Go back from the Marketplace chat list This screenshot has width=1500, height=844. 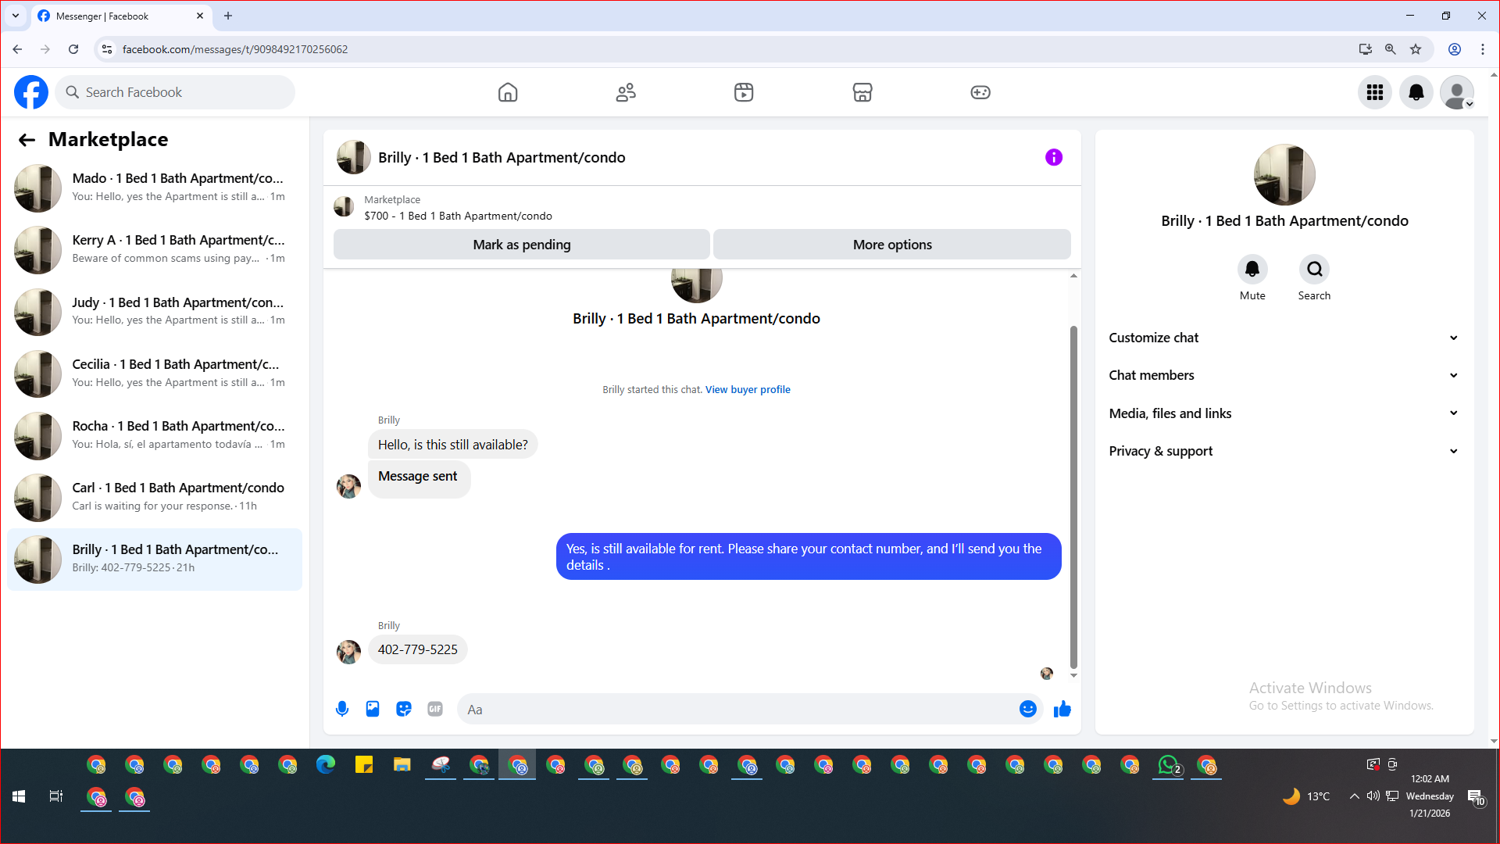click(x=27, y=140)
